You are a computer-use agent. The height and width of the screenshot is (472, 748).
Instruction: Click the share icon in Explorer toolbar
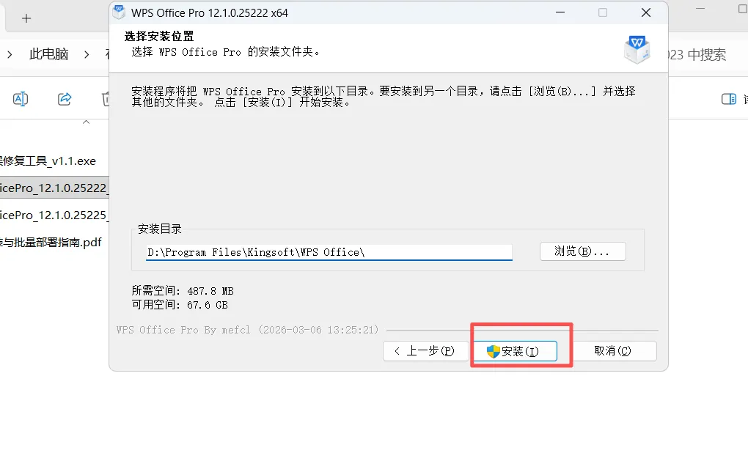tap(65, 99)
